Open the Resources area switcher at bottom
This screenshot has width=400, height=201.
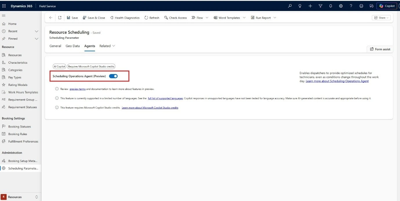coord(20,197)
